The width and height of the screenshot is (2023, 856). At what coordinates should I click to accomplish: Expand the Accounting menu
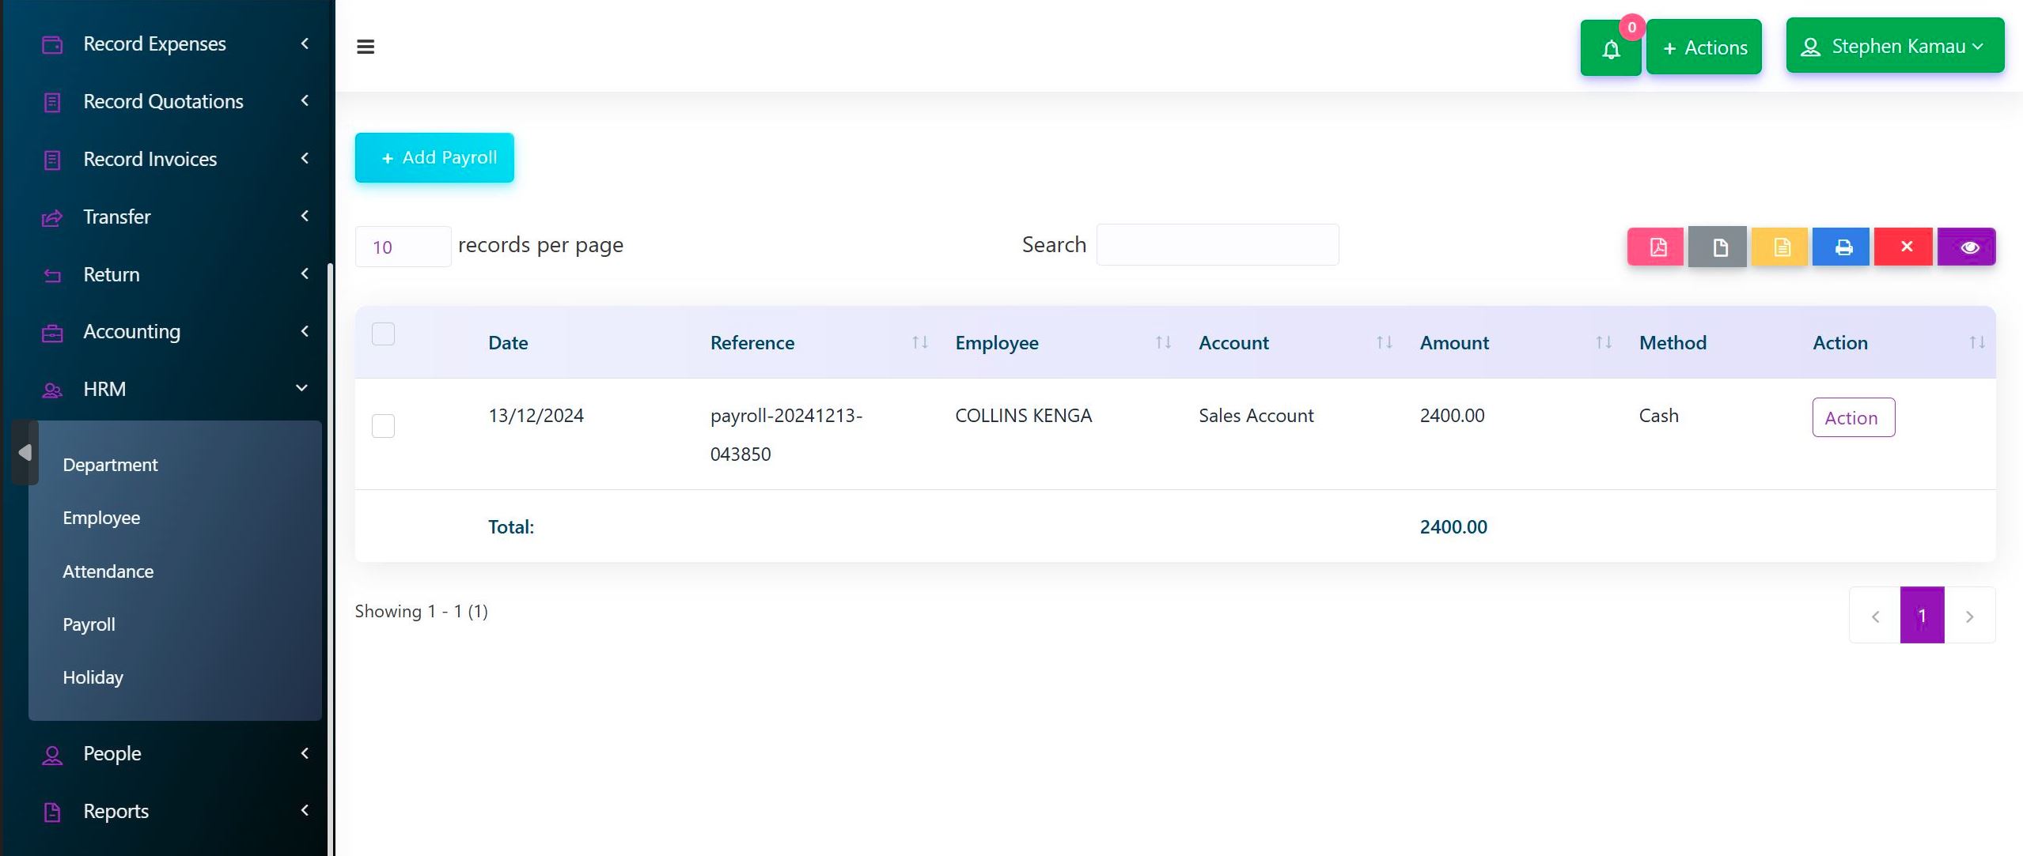click(x=305, y=331)
